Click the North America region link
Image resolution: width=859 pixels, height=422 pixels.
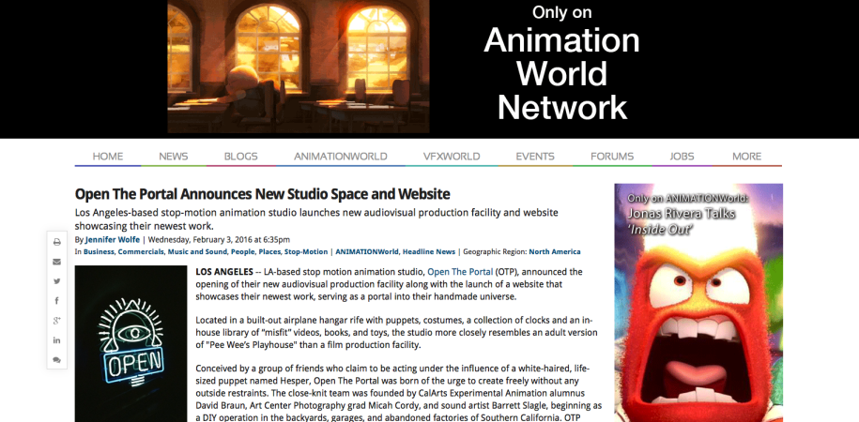tap(555, 251)
